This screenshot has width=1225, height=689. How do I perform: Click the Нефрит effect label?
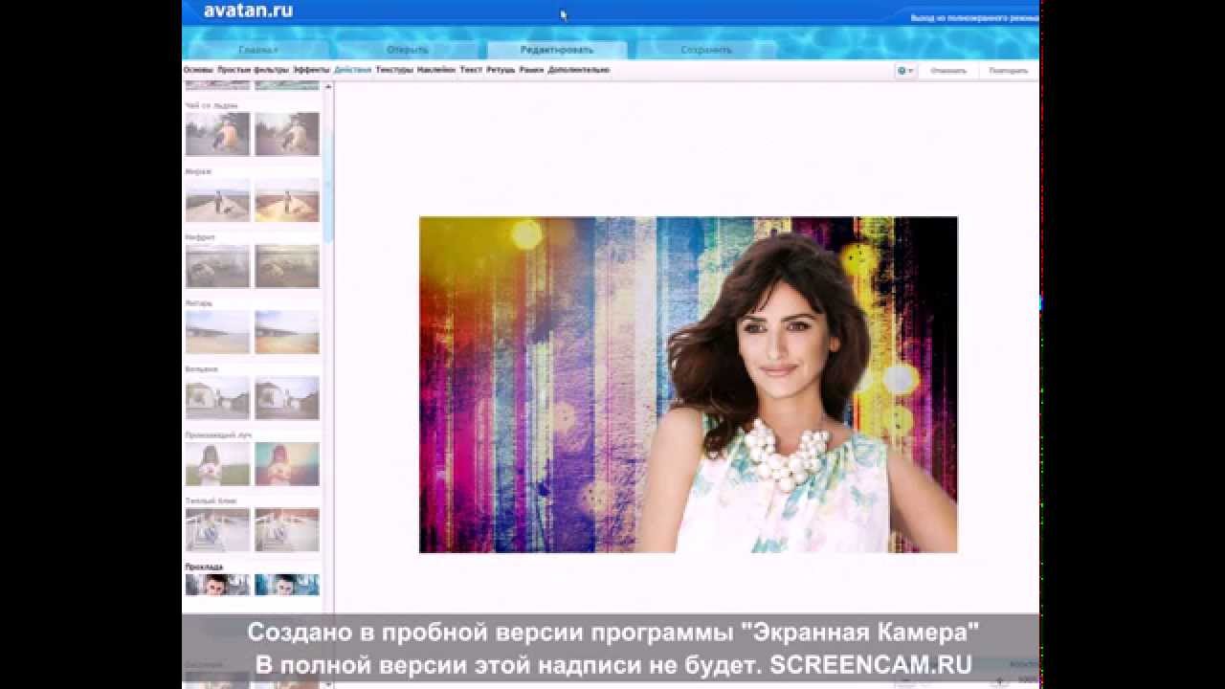(200, 237)
